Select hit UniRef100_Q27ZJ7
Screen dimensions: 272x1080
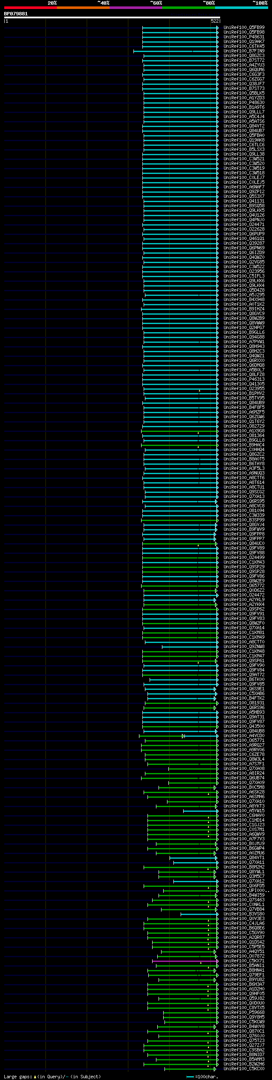[x=244, y=1045]
